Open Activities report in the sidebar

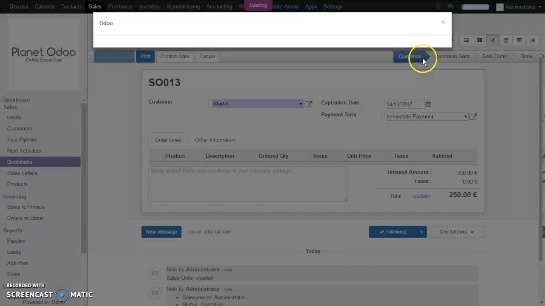(x=17, y=263)
